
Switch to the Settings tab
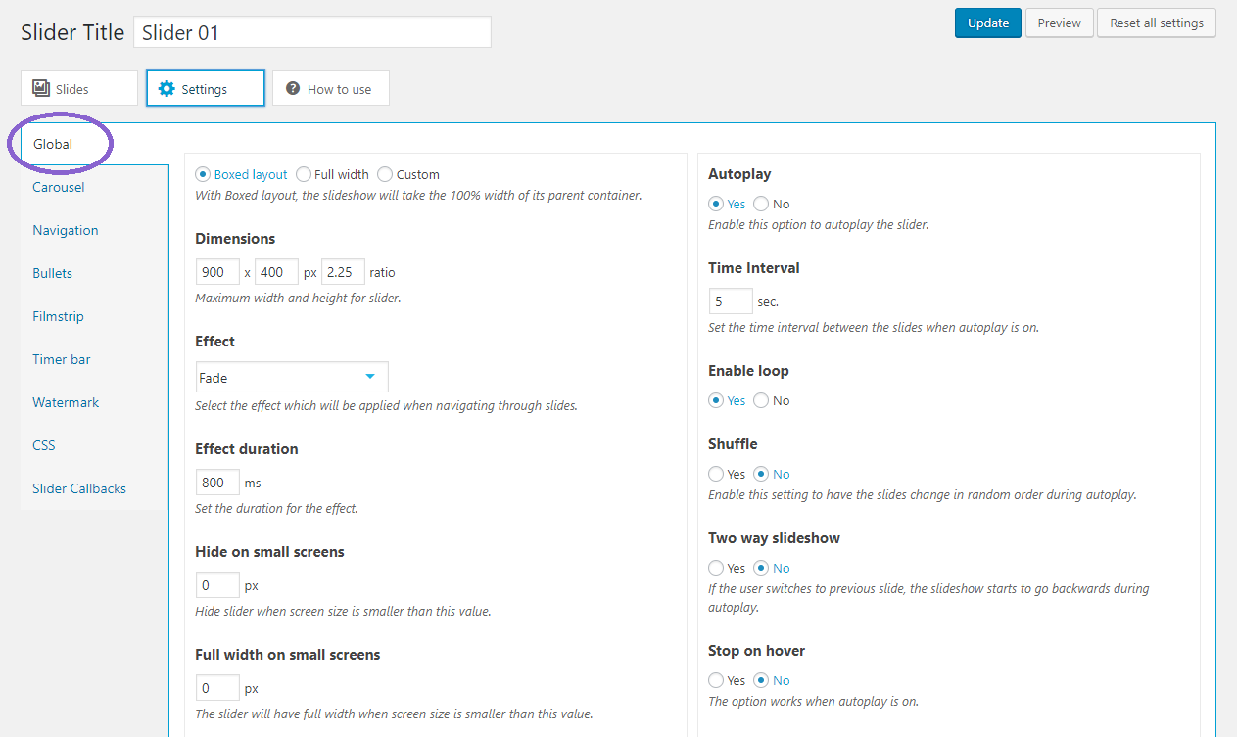[x=206, y=88]
